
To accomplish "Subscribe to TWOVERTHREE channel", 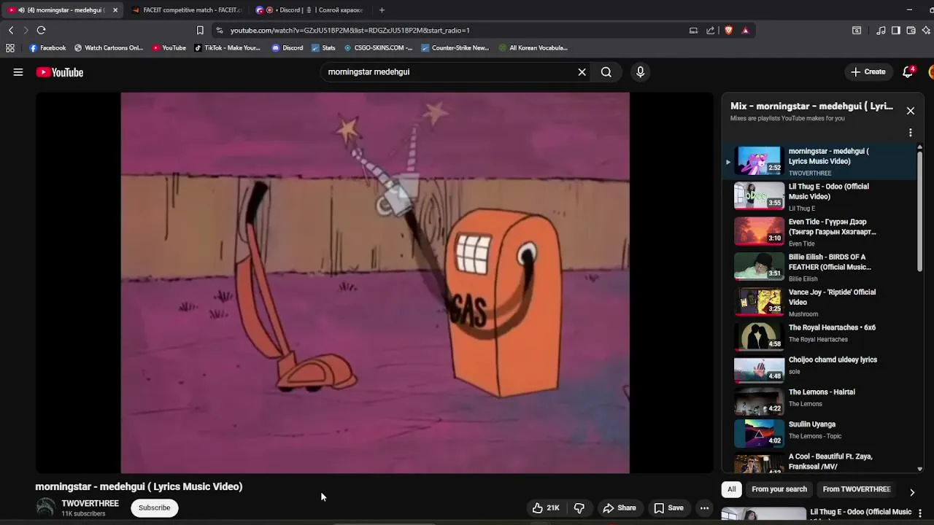I will pyautogui.click(x=155, y=508).
